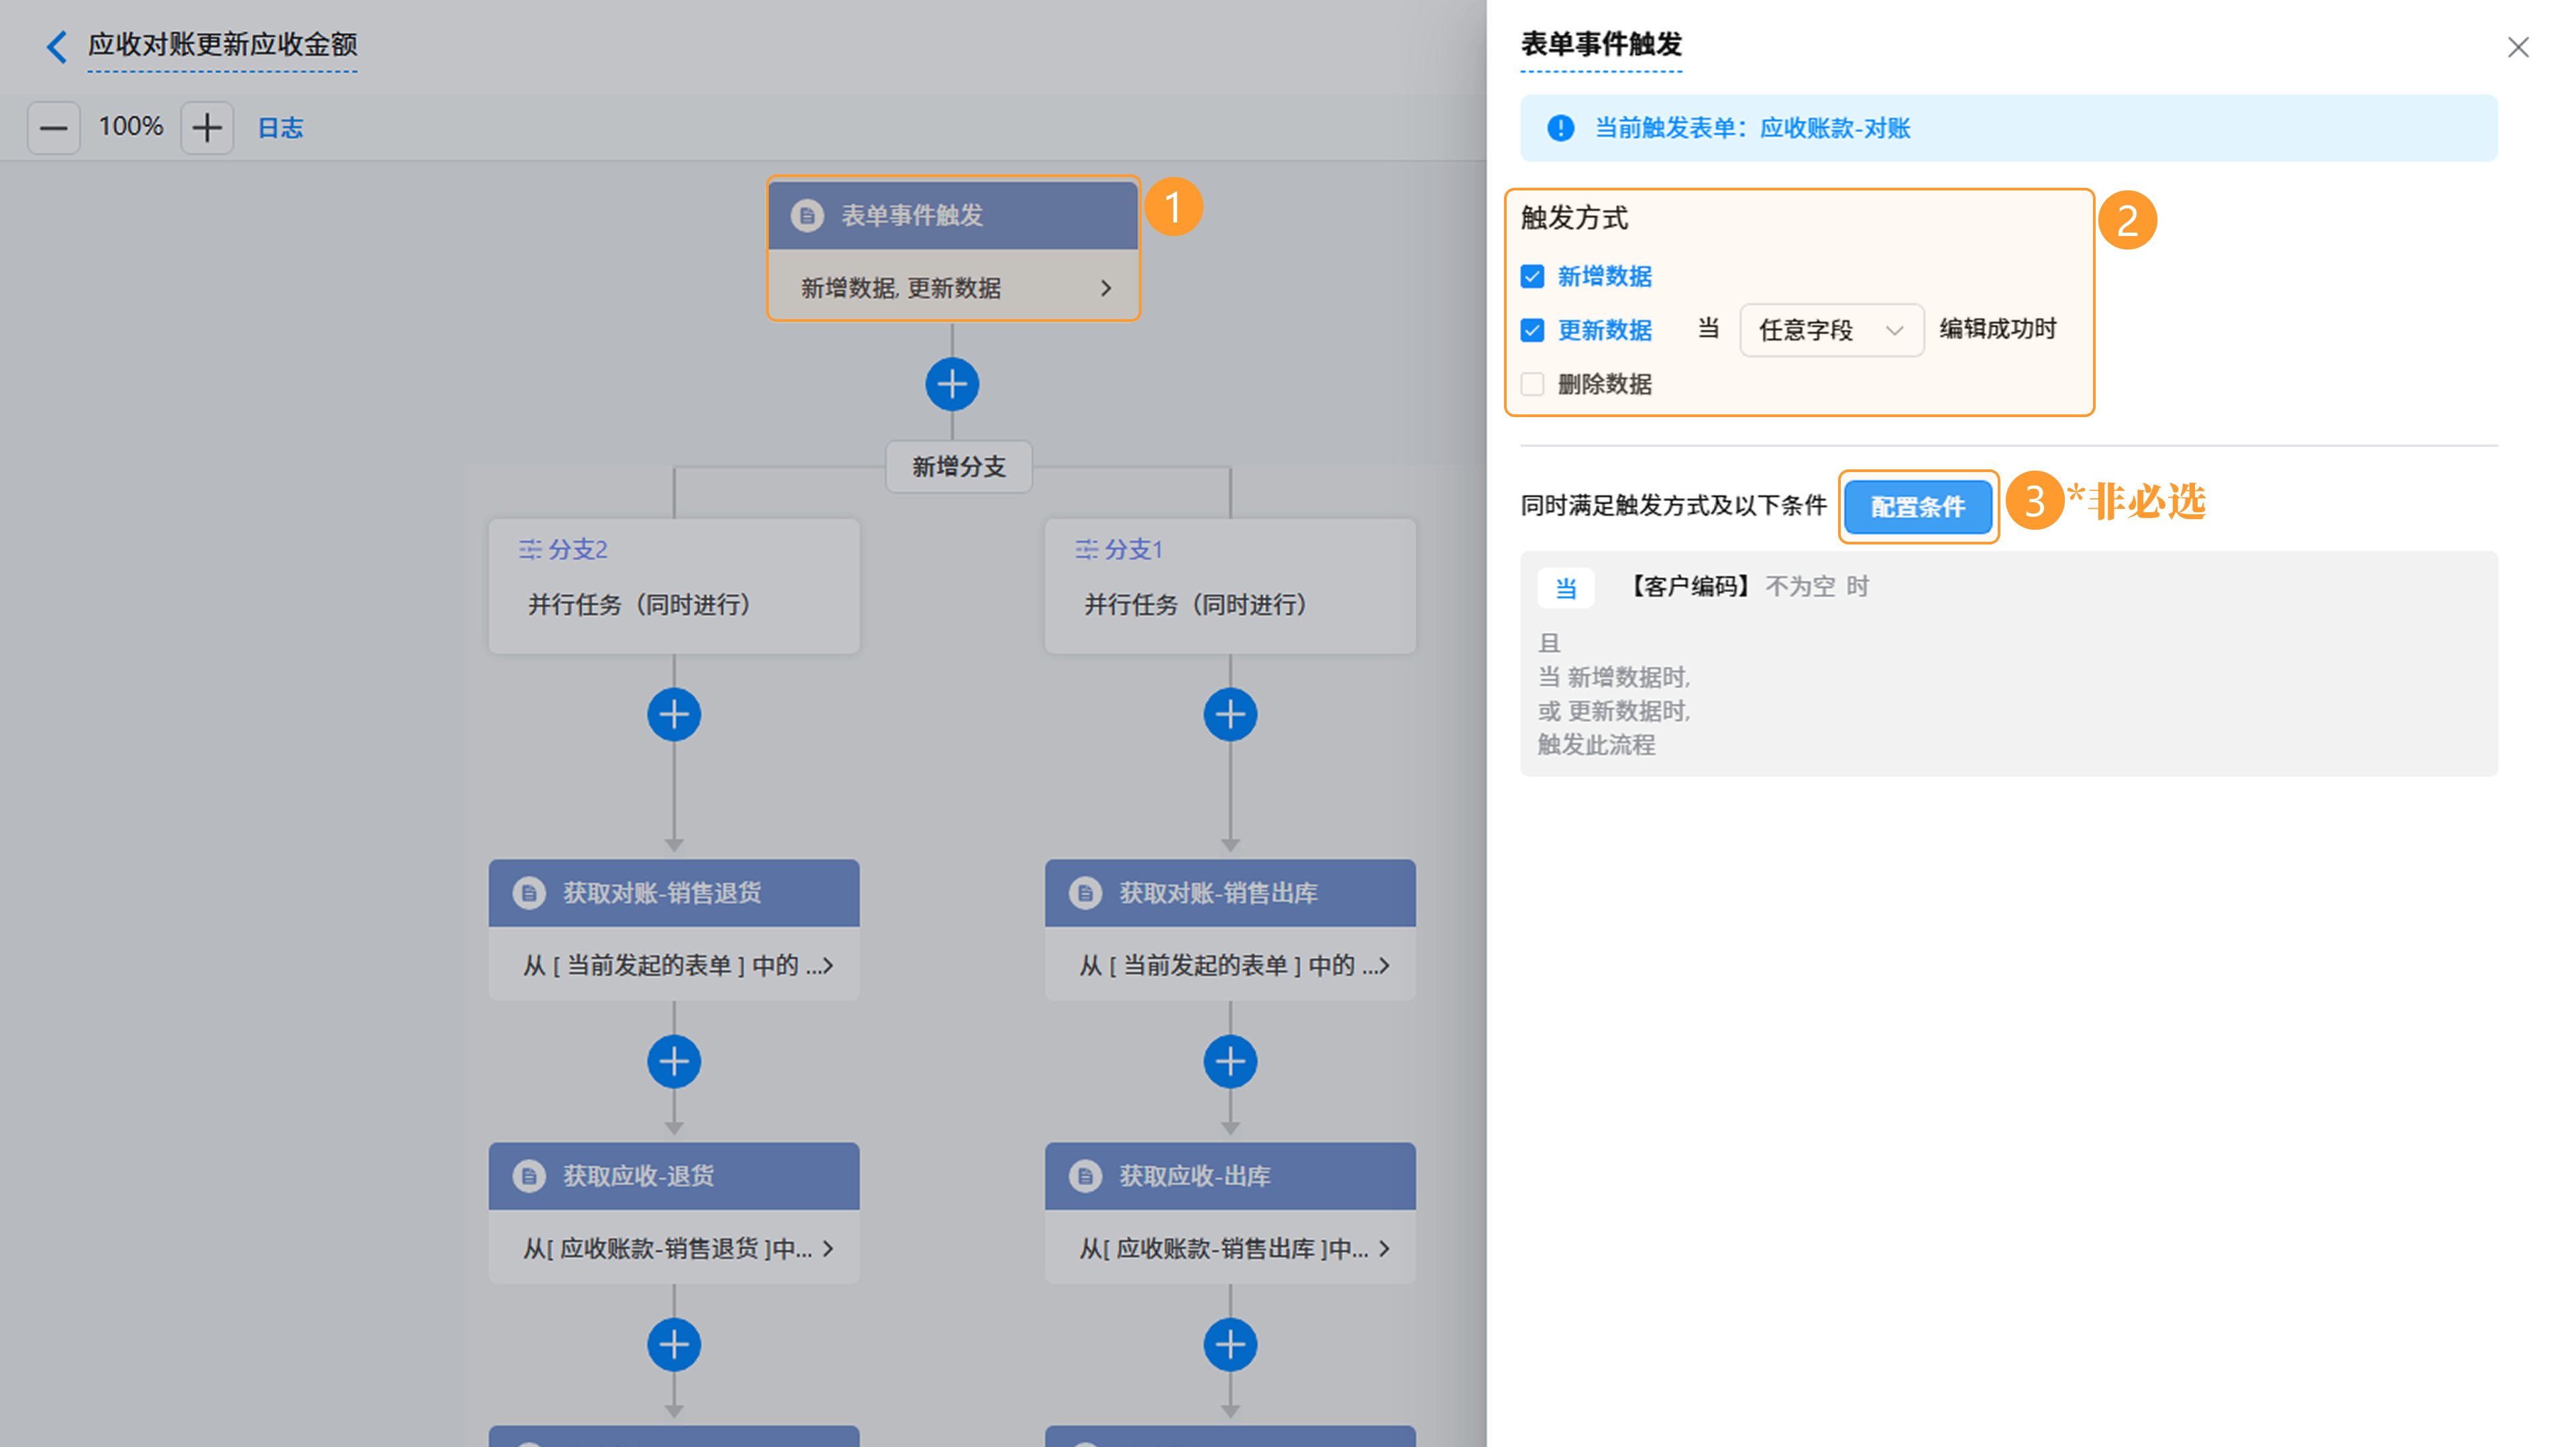Add node below 分支1 card

[1230, 715]
